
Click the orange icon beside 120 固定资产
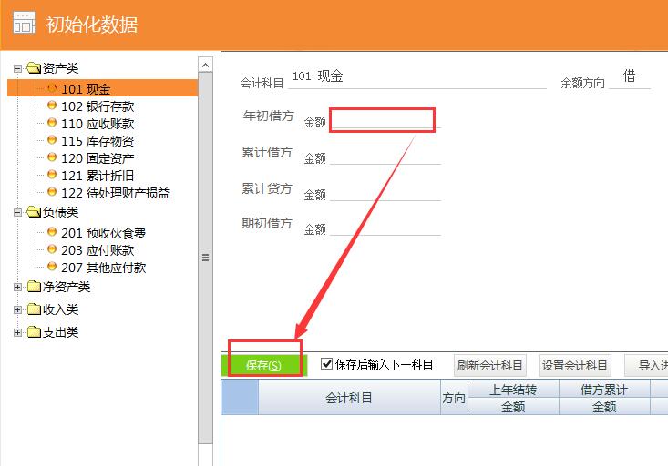(52, 158)
